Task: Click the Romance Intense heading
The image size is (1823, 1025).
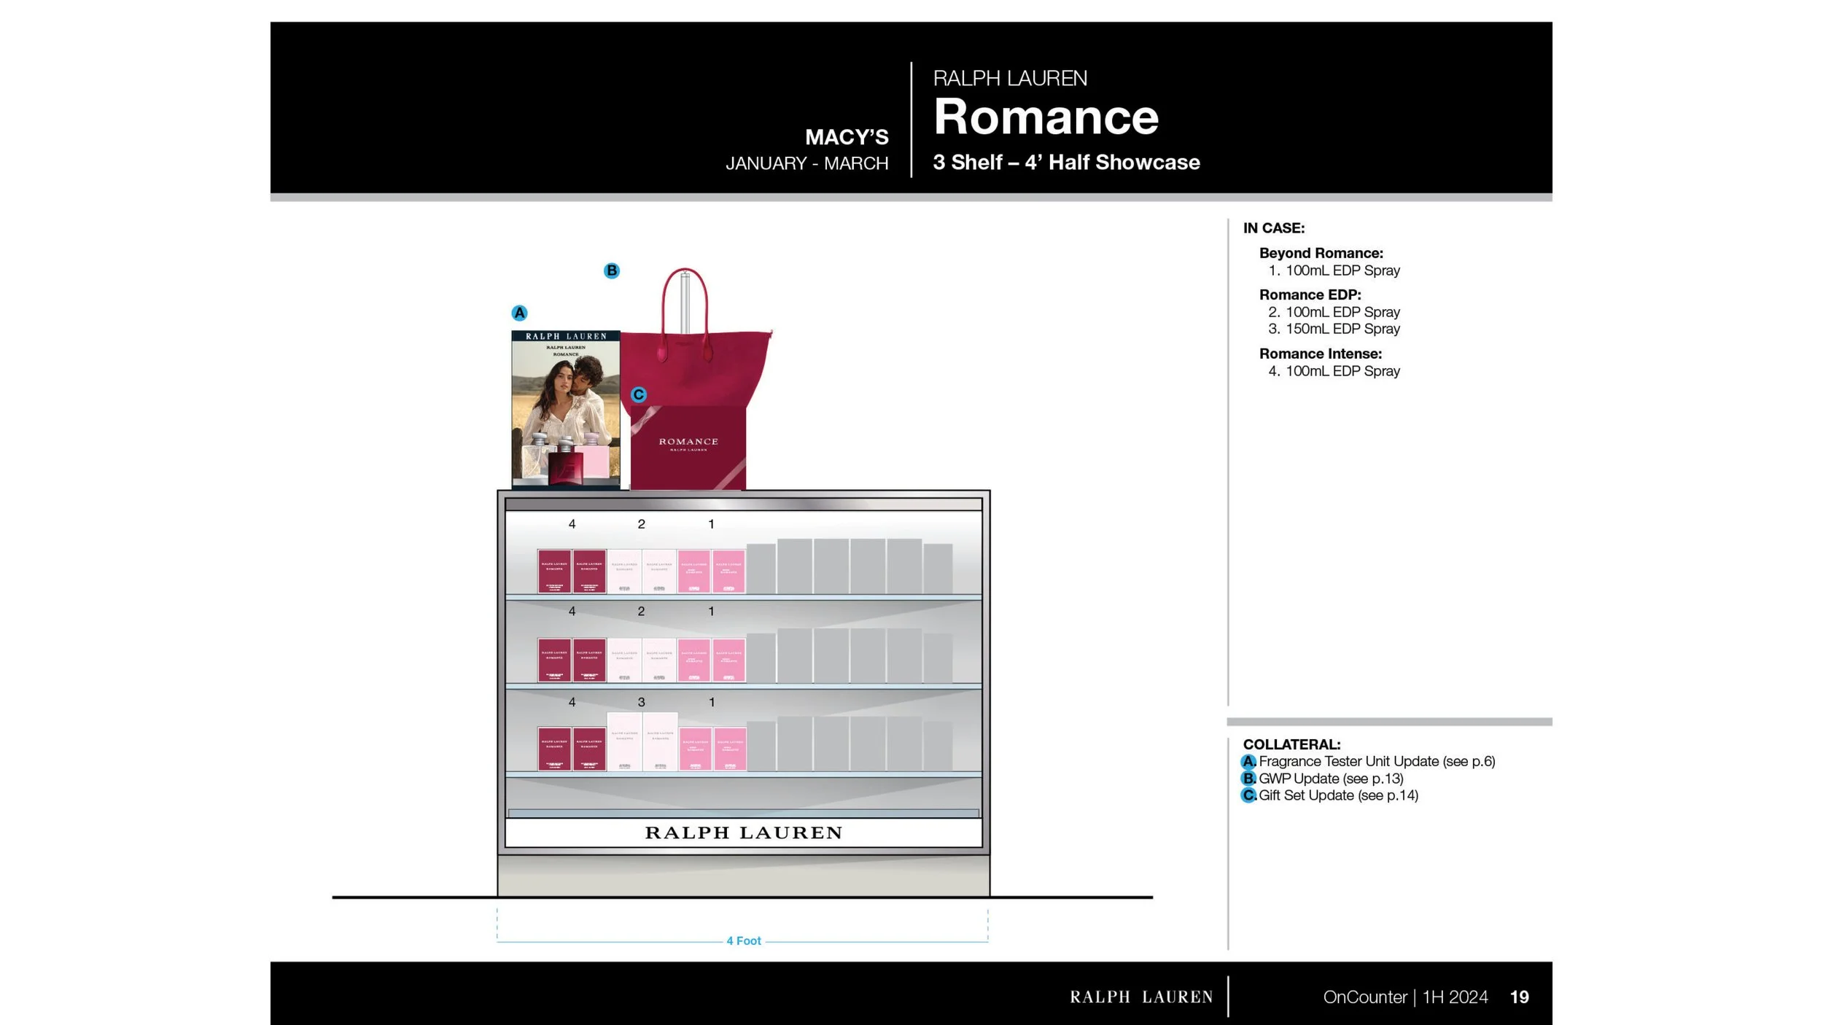Action: 1320,354
